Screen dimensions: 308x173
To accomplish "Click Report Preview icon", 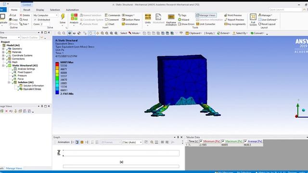I will coord(226,20).
